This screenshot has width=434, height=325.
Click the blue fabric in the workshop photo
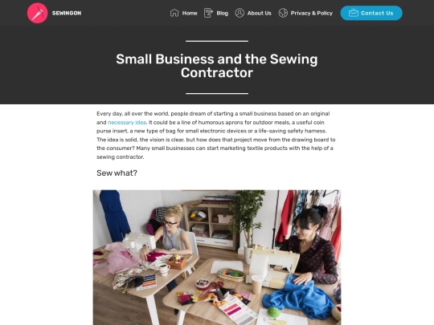[x=301, y=297]
